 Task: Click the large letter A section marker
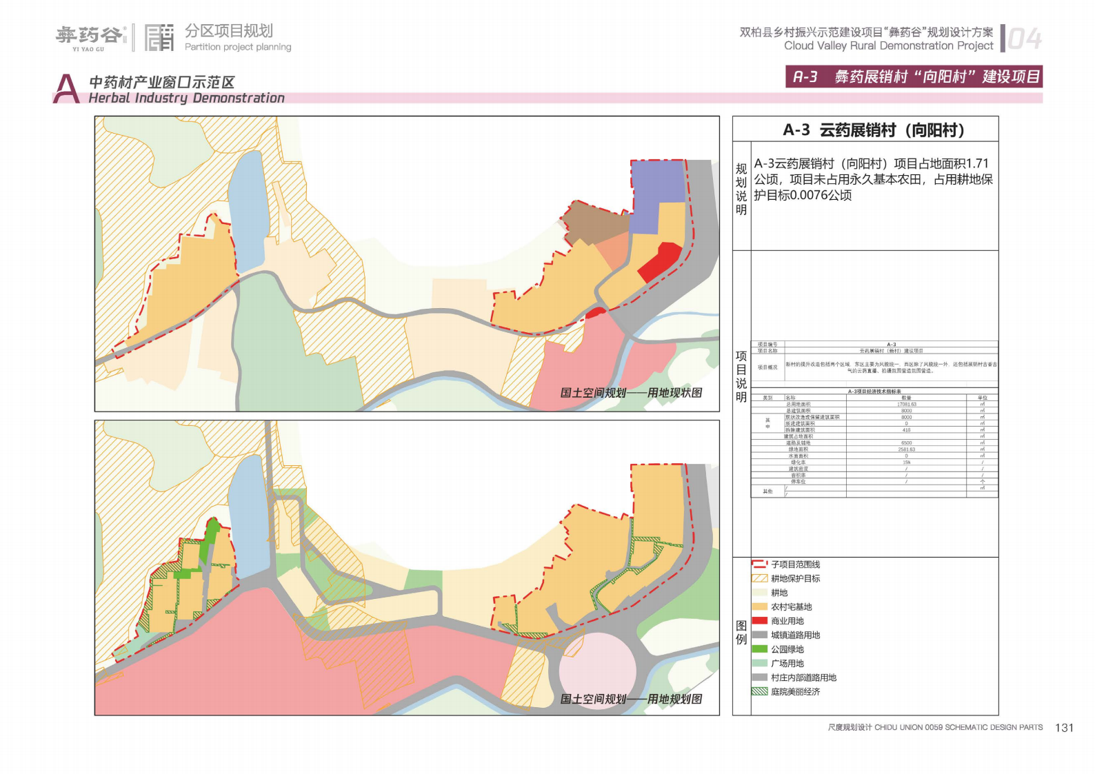click(x=66, y=89)
